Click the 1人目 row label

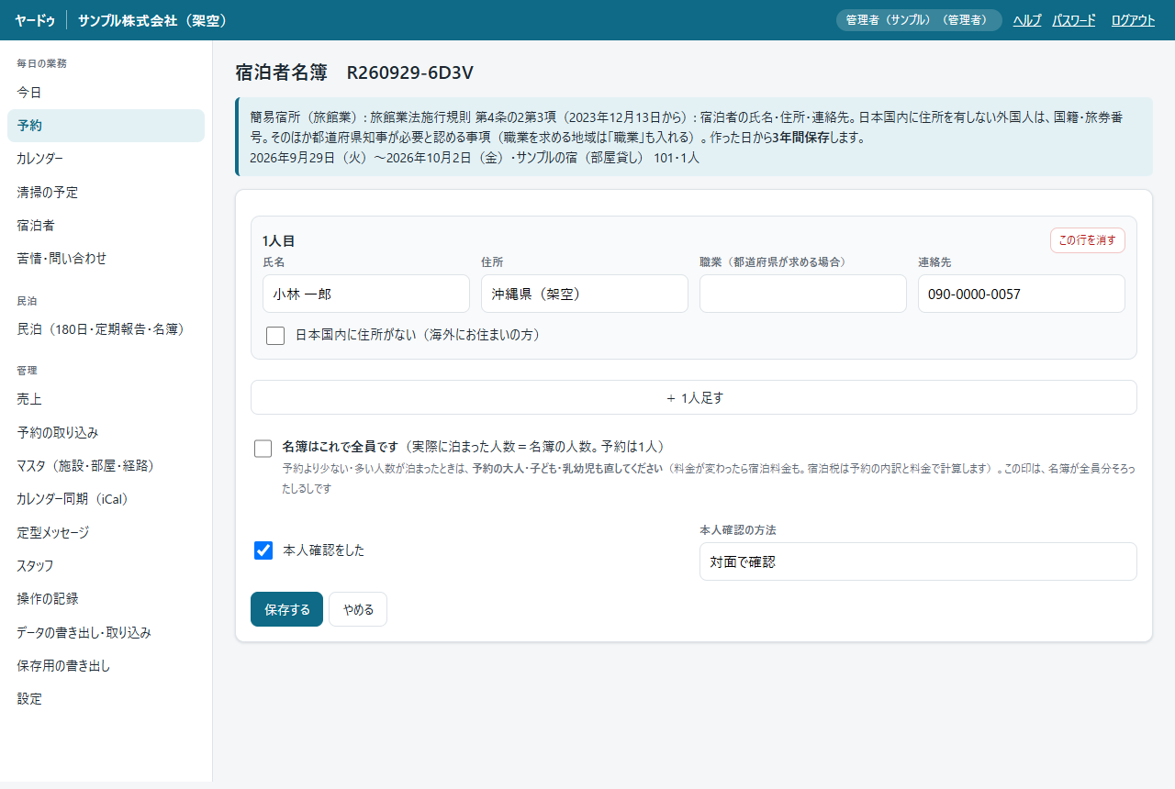278,241
